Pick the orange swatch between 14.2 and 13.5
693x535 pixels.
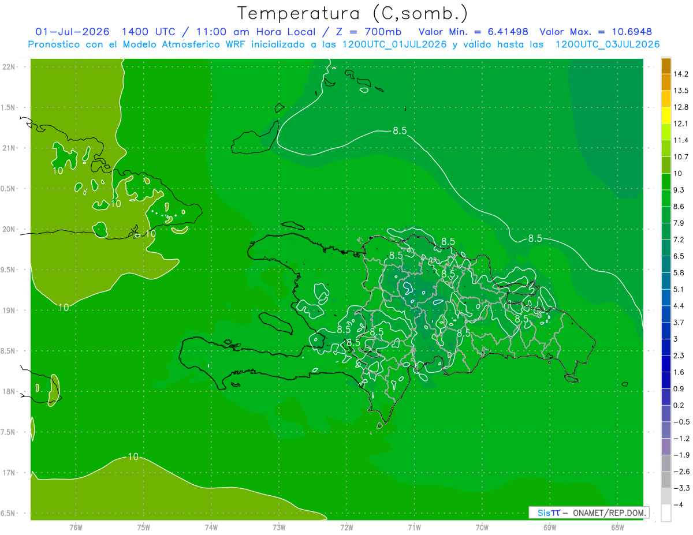(x=666, y=83)
